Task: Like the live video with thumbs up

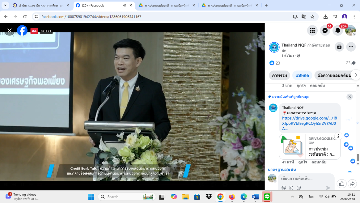Action: pos(342,184)
